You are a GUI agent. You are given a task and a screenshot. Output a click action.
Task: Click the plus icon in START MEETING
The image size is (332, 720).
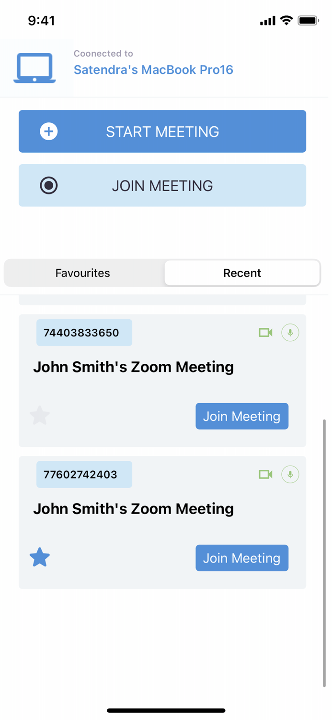coord(49,131)
